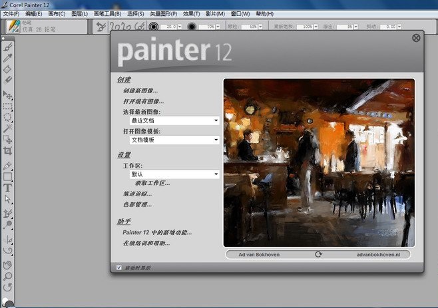The height and width of the screenshot is (308, 438).
Task: Select the Dropper (eyedropper) tool
Action: coord(7,58)
